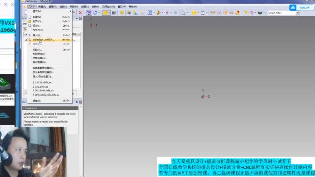
Task: Click the yellow circle info icon in toolbar
Action: (x=194, y=13)
